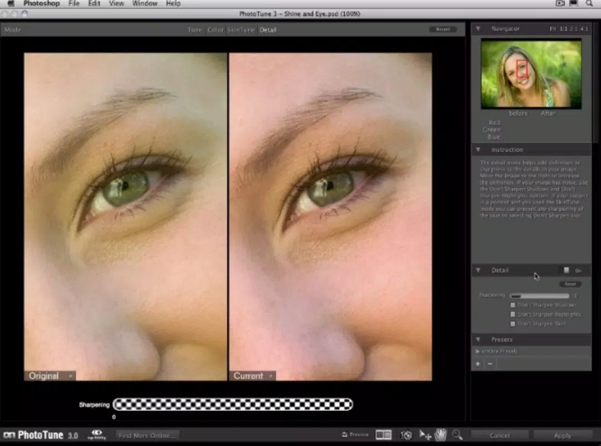This screenshot has height=446, width=601.
Task: Click the Cancel button
Action: [x=499, y=435]
